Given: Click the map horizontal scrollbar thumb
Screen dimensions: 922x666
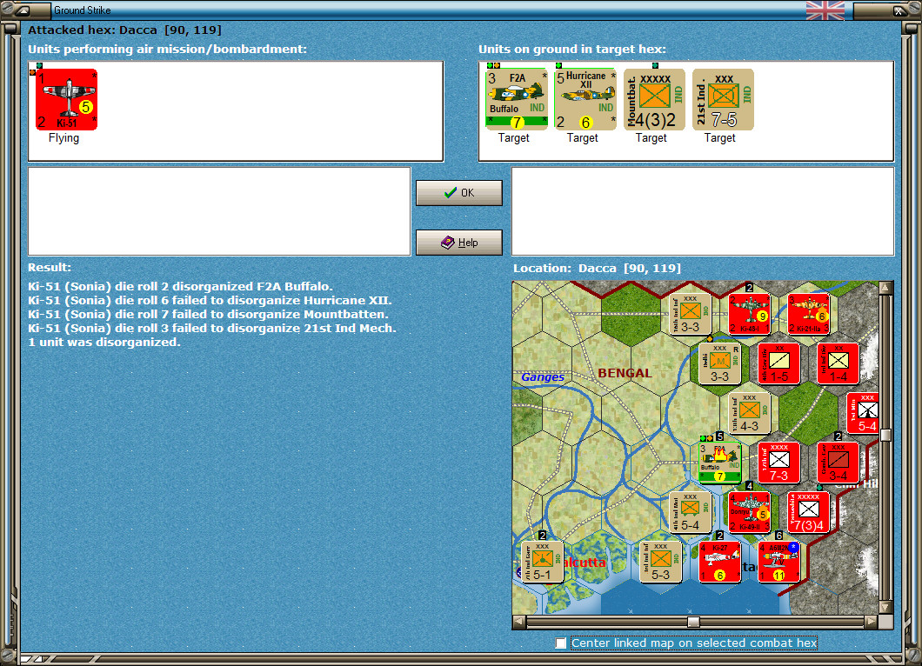Looking at the screenshot, I should pos(694,622).
